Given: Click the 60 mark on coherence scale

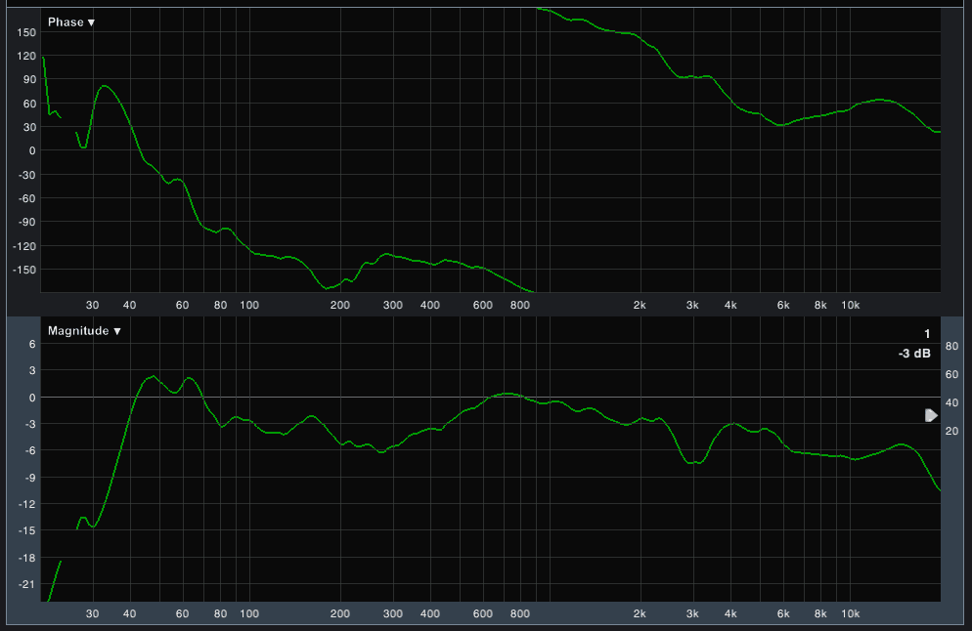Looking at the screenshot, I should (951, 375).
